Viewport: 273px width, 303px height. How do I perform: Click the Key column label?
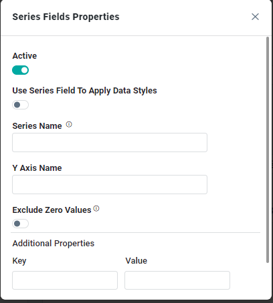tap(19, 261)
